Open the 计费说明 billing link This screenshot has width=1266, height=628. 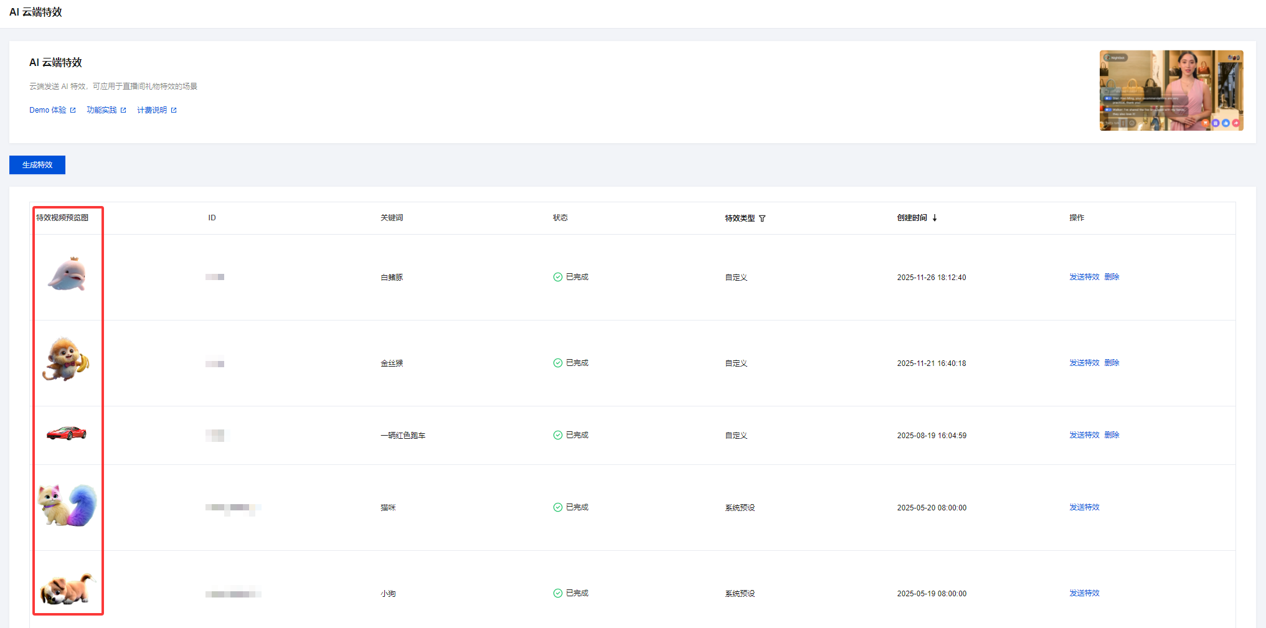click(152, 110)
